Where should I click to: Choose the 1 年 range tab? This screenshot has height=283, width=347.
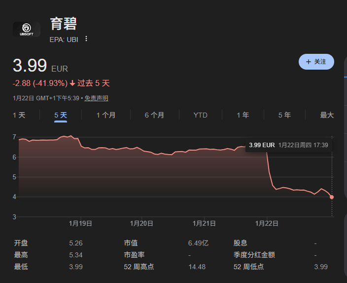243,115
